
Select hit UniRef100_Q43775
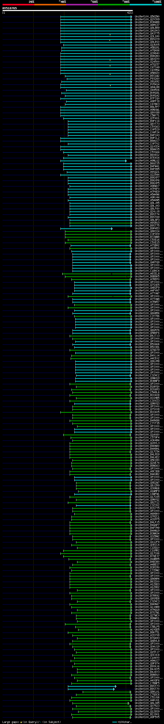(x=147, y=33)
